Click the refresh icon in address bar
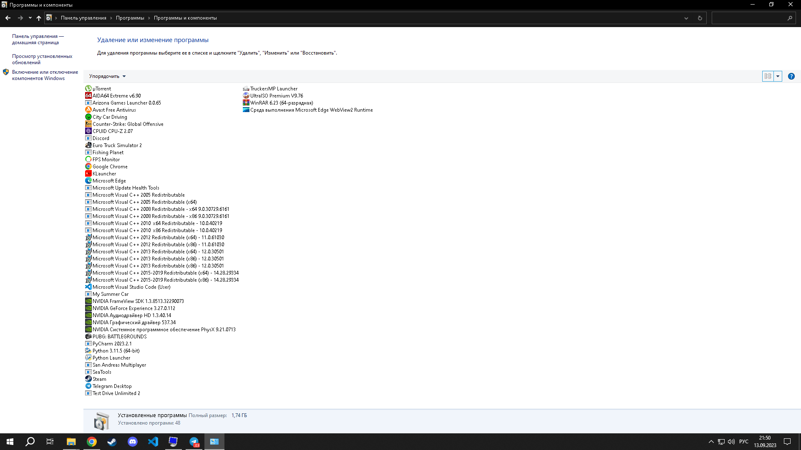Viewport: 801px width, 450px height. click(x=700, y=18)
